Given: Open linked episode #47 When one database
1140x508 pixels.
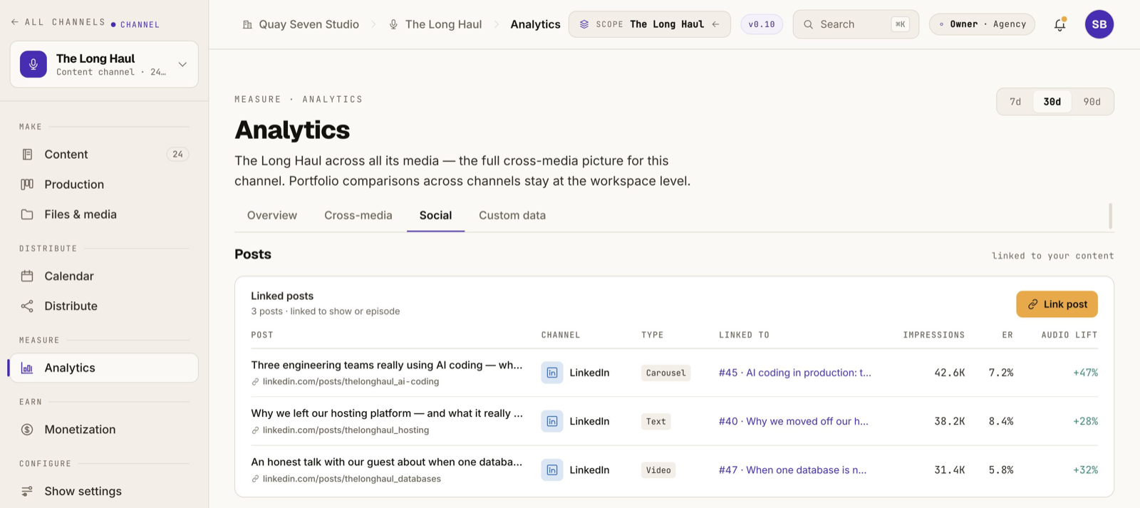Looking at the screenshot, I should pyautogui.click(x=793, y=470).
